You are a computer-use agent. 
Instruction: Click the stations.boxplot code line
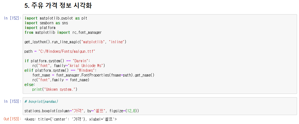point(82,111)
